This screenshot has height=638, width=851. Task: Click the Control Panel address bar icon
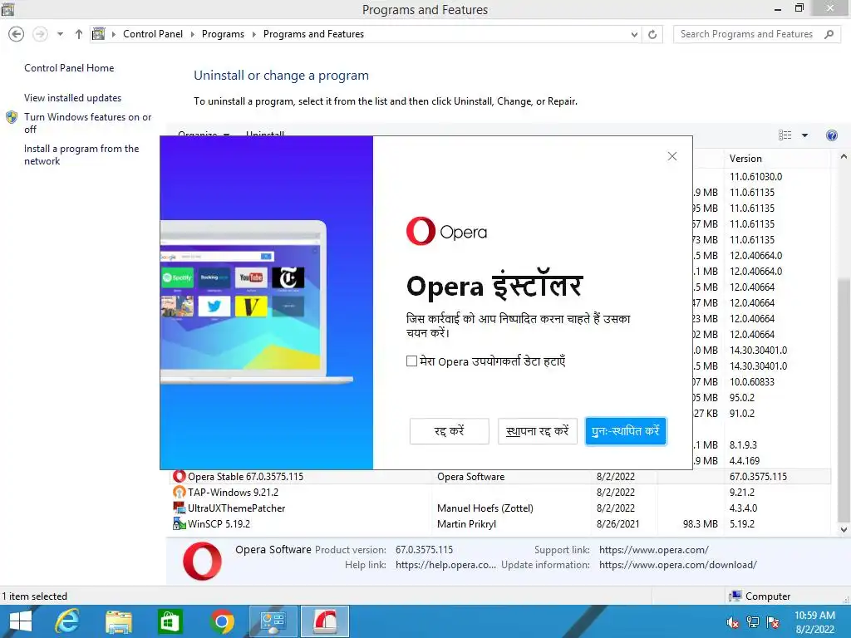(98, 34)
